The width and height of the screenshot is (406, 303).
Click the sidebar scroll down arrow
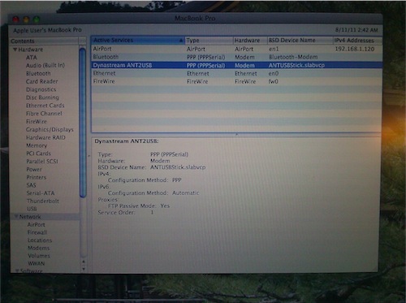pos(84,269)
